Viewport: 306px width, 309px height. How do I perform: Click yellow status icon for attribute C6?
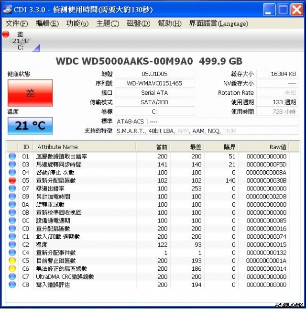point(12,269)
